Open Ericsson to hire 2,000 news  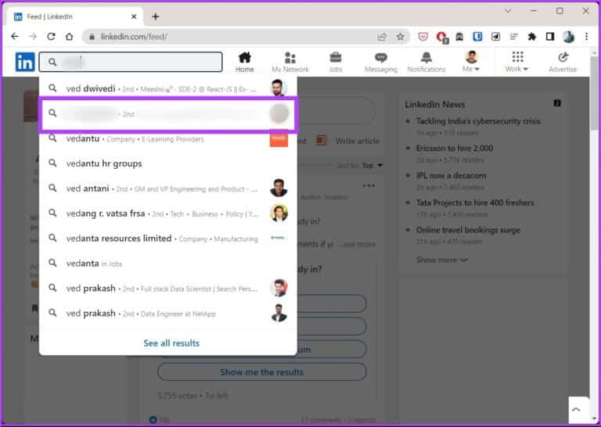(x=455, y=149)
